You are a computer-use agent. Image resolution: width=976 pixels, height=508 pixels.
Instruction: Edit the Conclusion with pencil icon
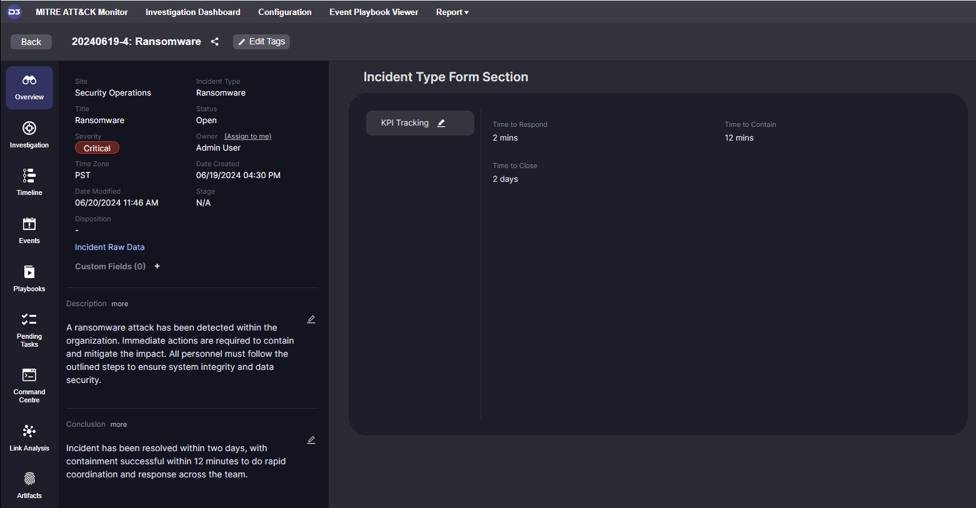tap(311, 440)
